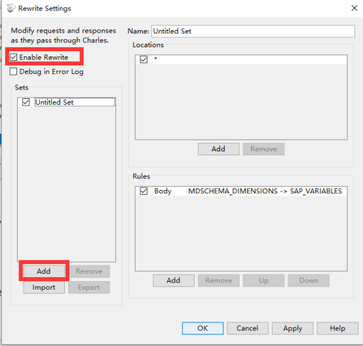Select the MDSCHEMA_DIMENSIONS rule row
The width and height of the screenshot is (363, 346).
[241, 191]
